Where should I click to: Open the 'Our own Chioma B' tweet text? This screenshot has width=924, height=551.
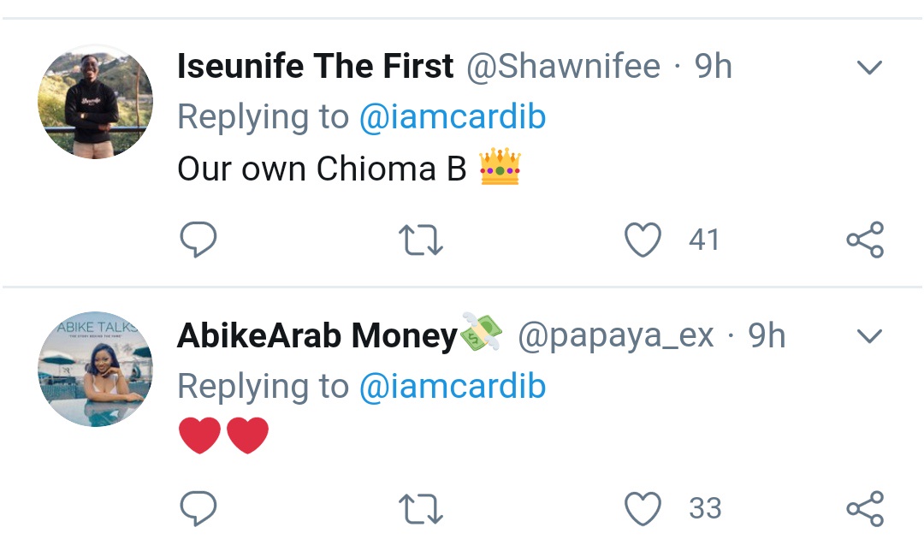(x=322, y=169)
